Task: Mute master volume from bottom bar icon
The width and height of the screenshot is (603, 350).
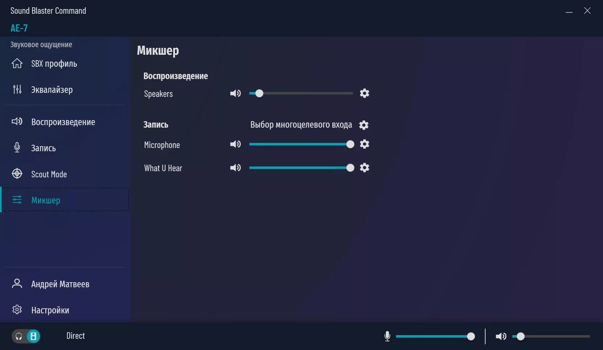Action: [501, 336]
